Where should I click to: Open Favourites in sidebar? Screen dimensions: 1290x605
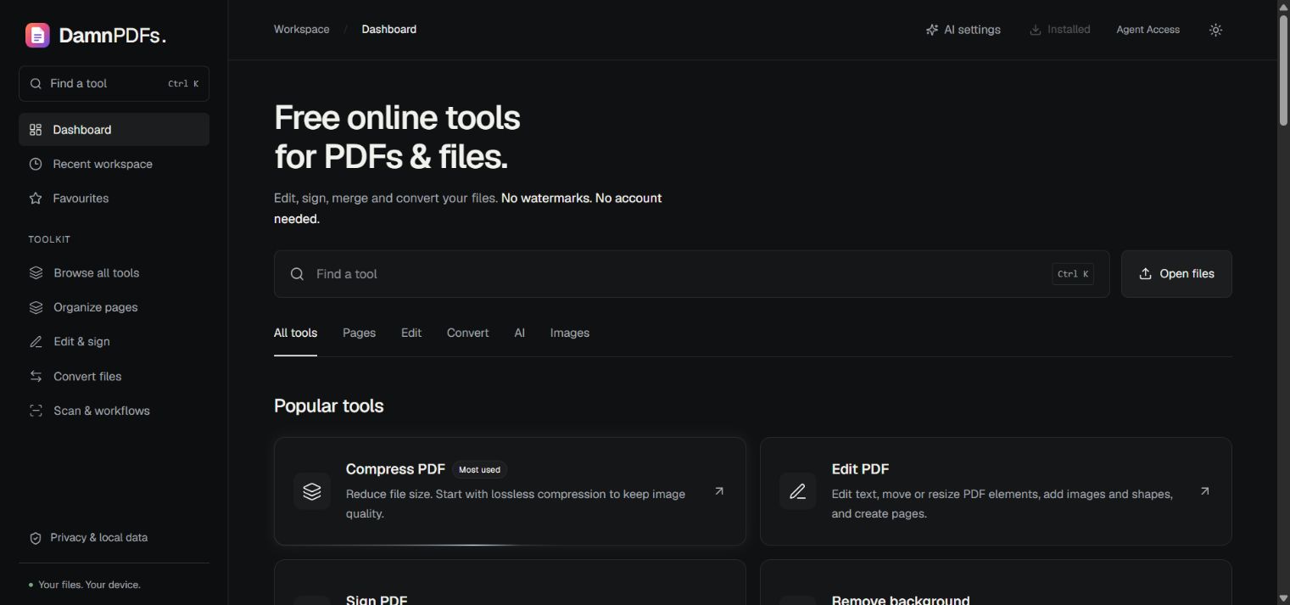point(114,199)
